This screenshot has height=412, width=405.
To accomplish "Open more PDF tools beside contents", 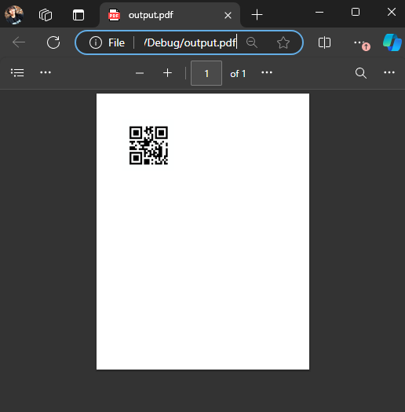I will (x=46, y=72).
